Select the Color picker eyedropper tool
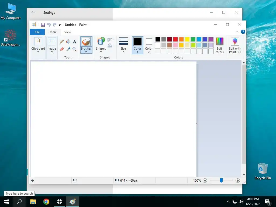Image resolution: width=276 pixels, height=207 pixels. point(68,49)
